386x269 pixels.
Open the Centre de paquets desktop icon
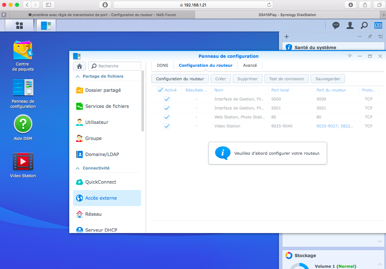click(x=23, y=51)
